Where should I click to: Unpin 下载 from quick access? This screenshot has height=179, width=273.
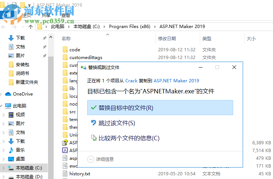coord(45,38)
